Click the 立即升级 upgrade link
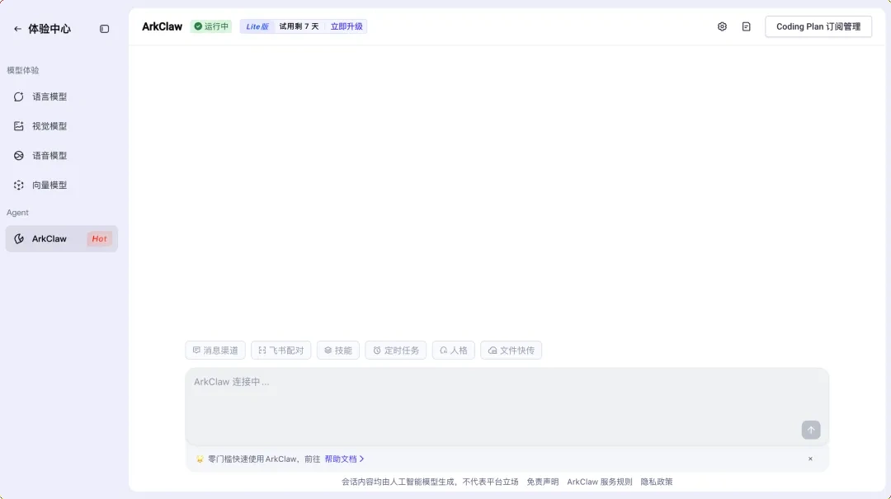The height and width of the screenshot is (499, 891). click(x=346, y=26)
